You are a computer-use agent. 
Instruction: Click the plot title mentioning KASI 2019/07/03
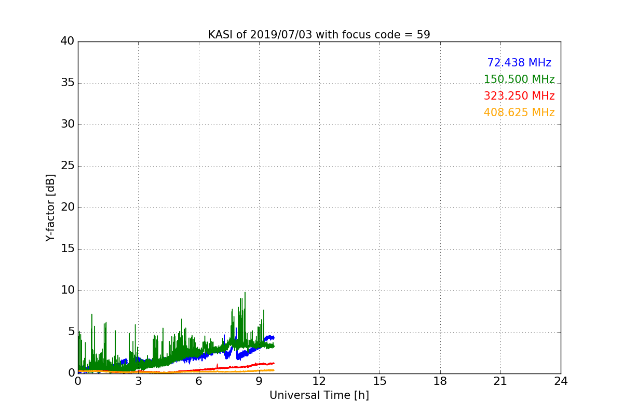[x=319, y=35]
